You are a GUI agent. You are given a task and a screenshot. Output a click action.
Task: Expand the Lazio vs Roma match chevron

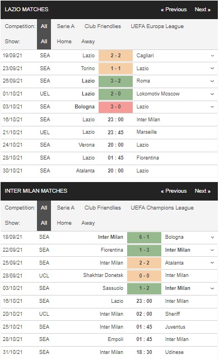click(x=212, y=81)
